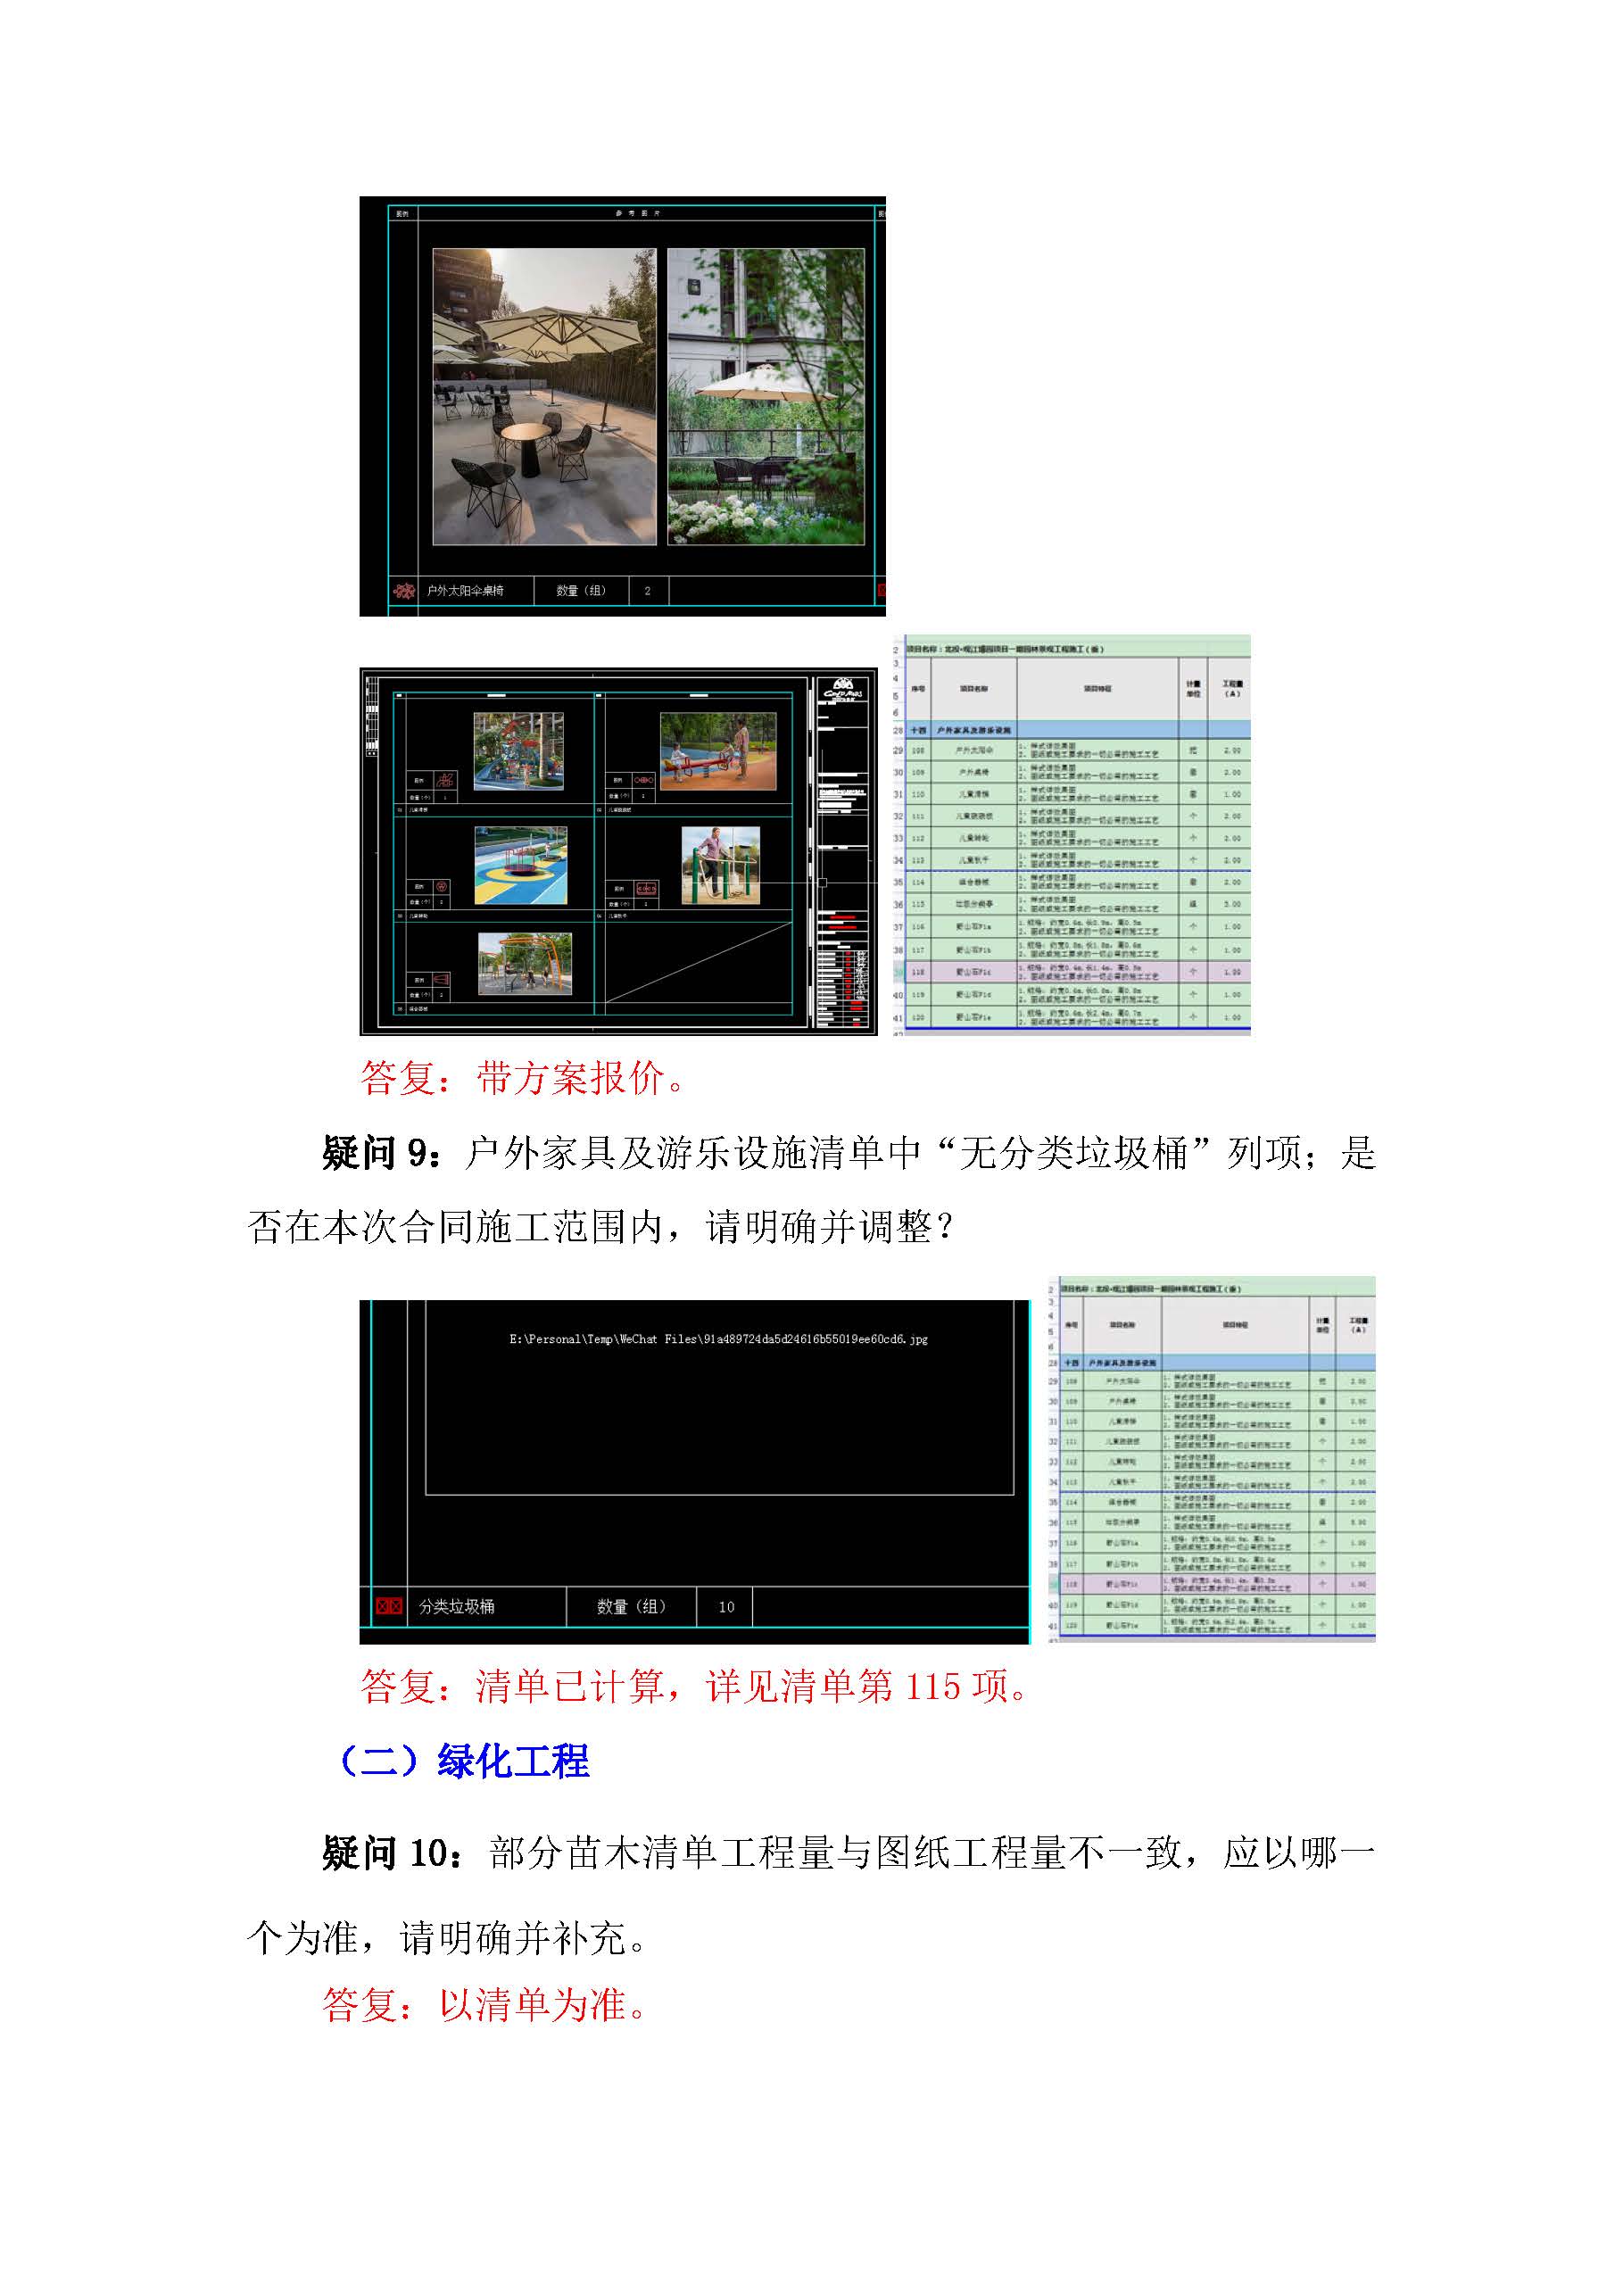This screenshot has width=1623, height=2296.
Task: Select the seesaw photo with children
Action: pos(718,752)
